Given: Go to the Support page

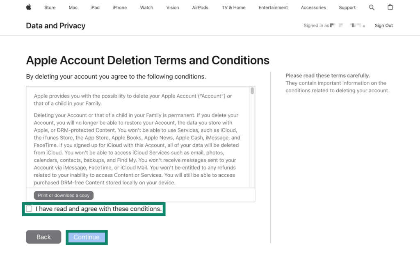Looking at the screenshot, I should (x=347, y=7).
